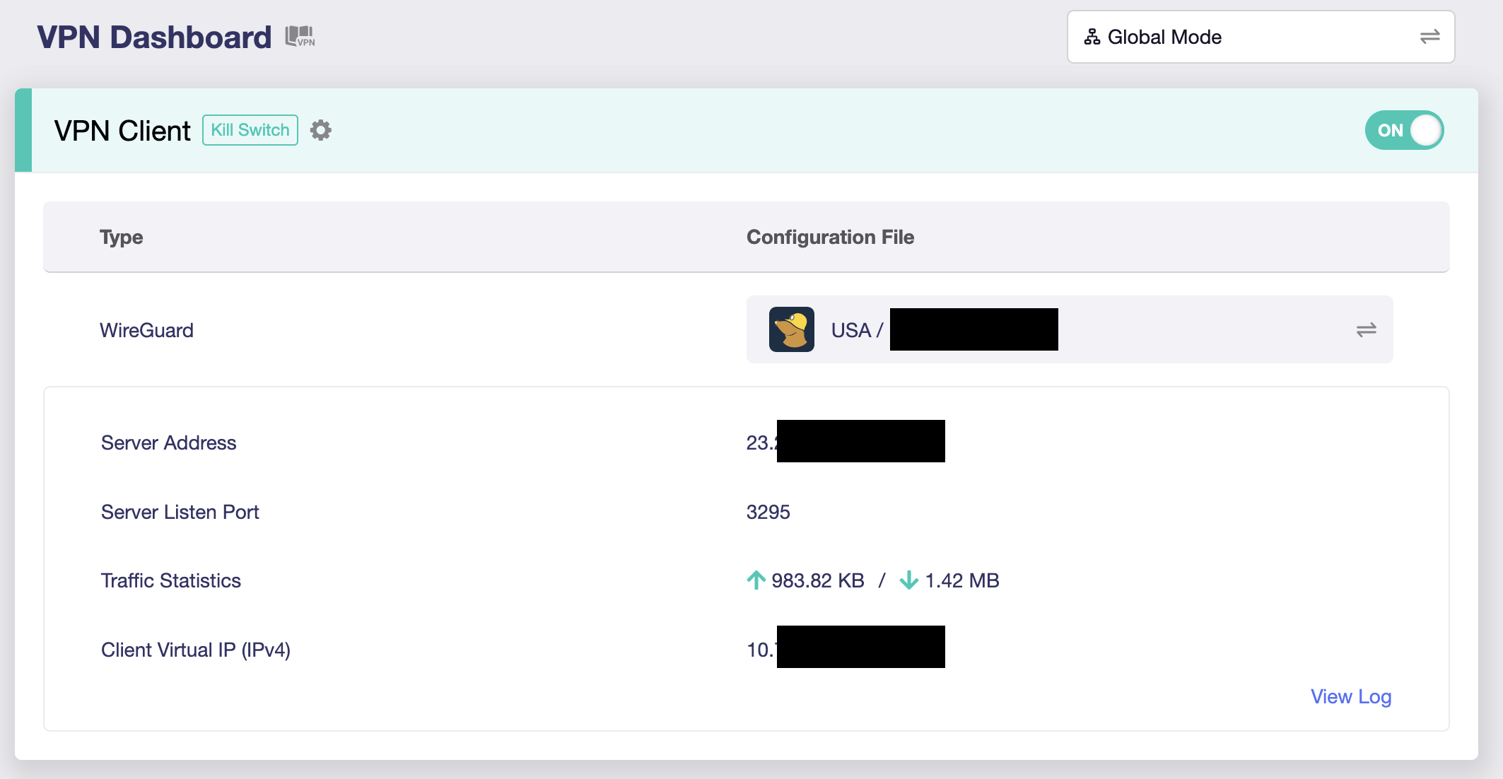The width and height of the screenshot is (1503, 779).
Task: Click the Kill Switch badge
Action: pos(250,130)
